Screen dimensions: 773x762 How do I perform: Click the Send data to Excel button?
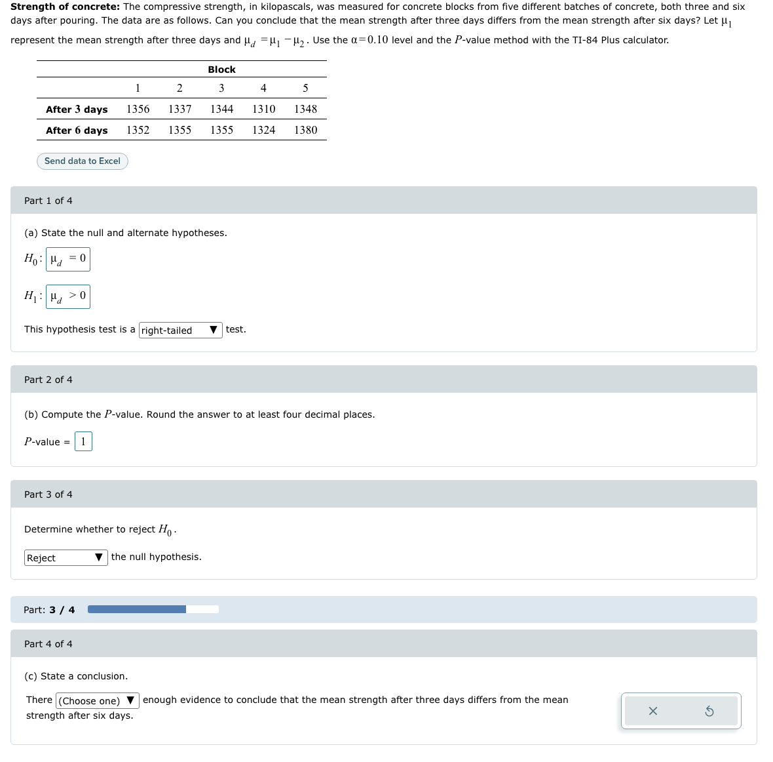[82, 161]
